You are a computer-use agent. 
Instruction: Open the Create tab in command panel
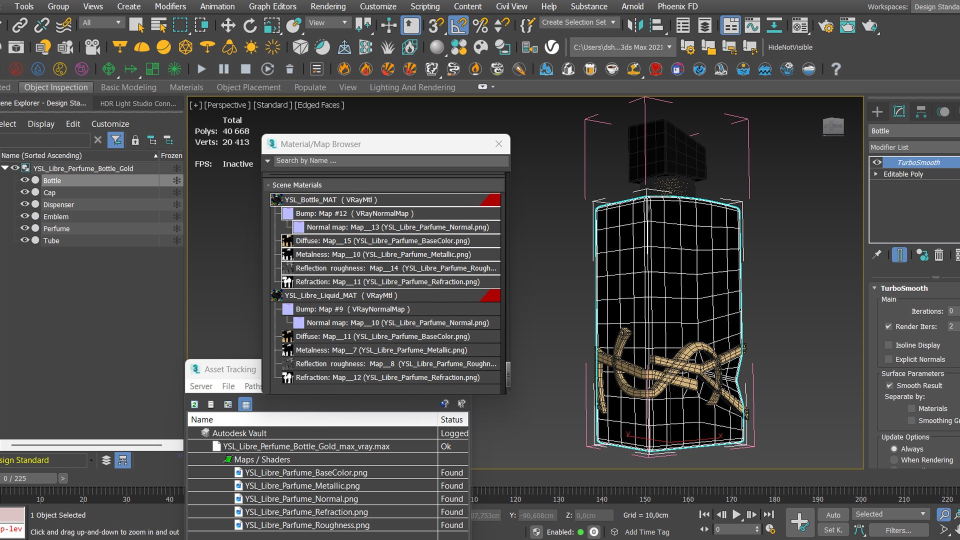pos(877,112)
